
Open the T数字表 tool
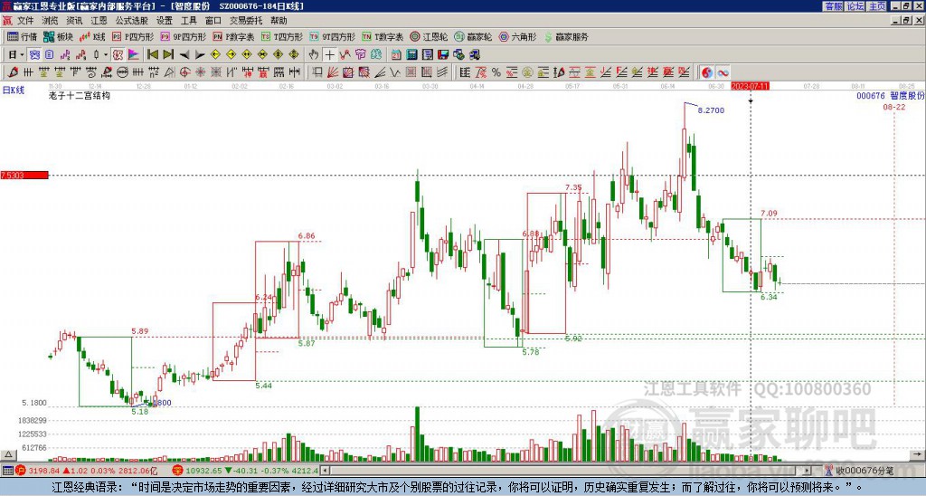coord(383,36)
